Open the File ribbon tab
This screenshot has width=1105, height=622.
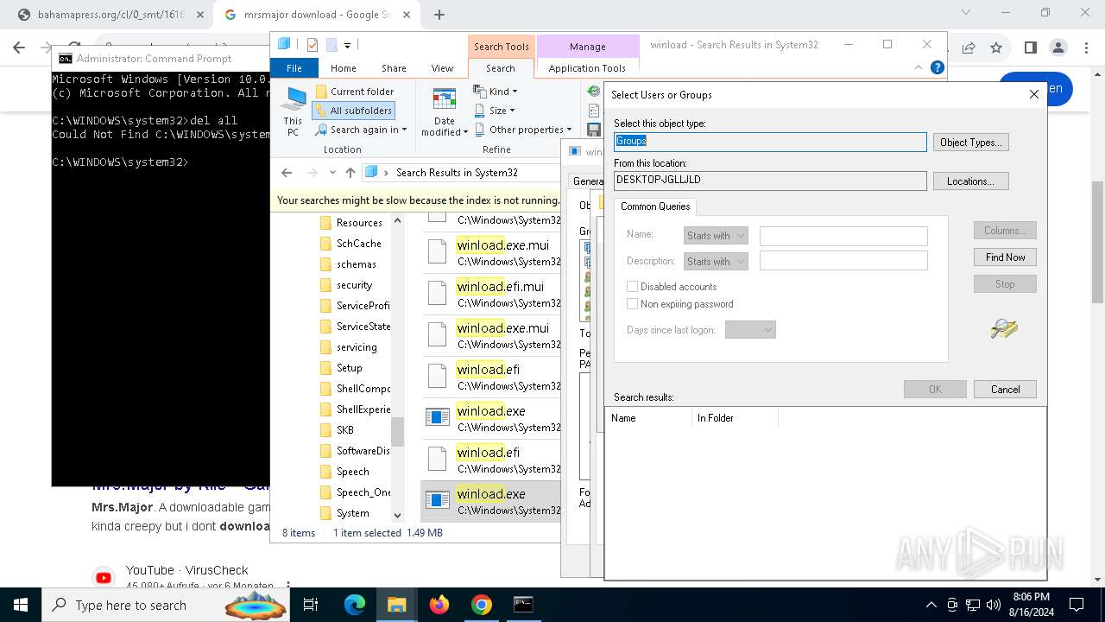coord(294,68)
